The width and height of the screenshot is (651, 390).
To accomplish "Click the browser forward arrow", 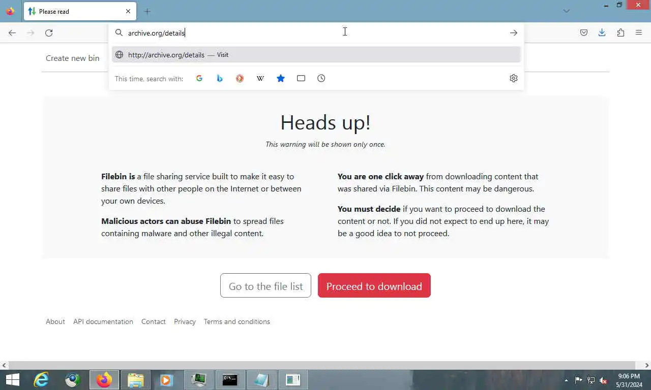I will (x=31, y=32).
